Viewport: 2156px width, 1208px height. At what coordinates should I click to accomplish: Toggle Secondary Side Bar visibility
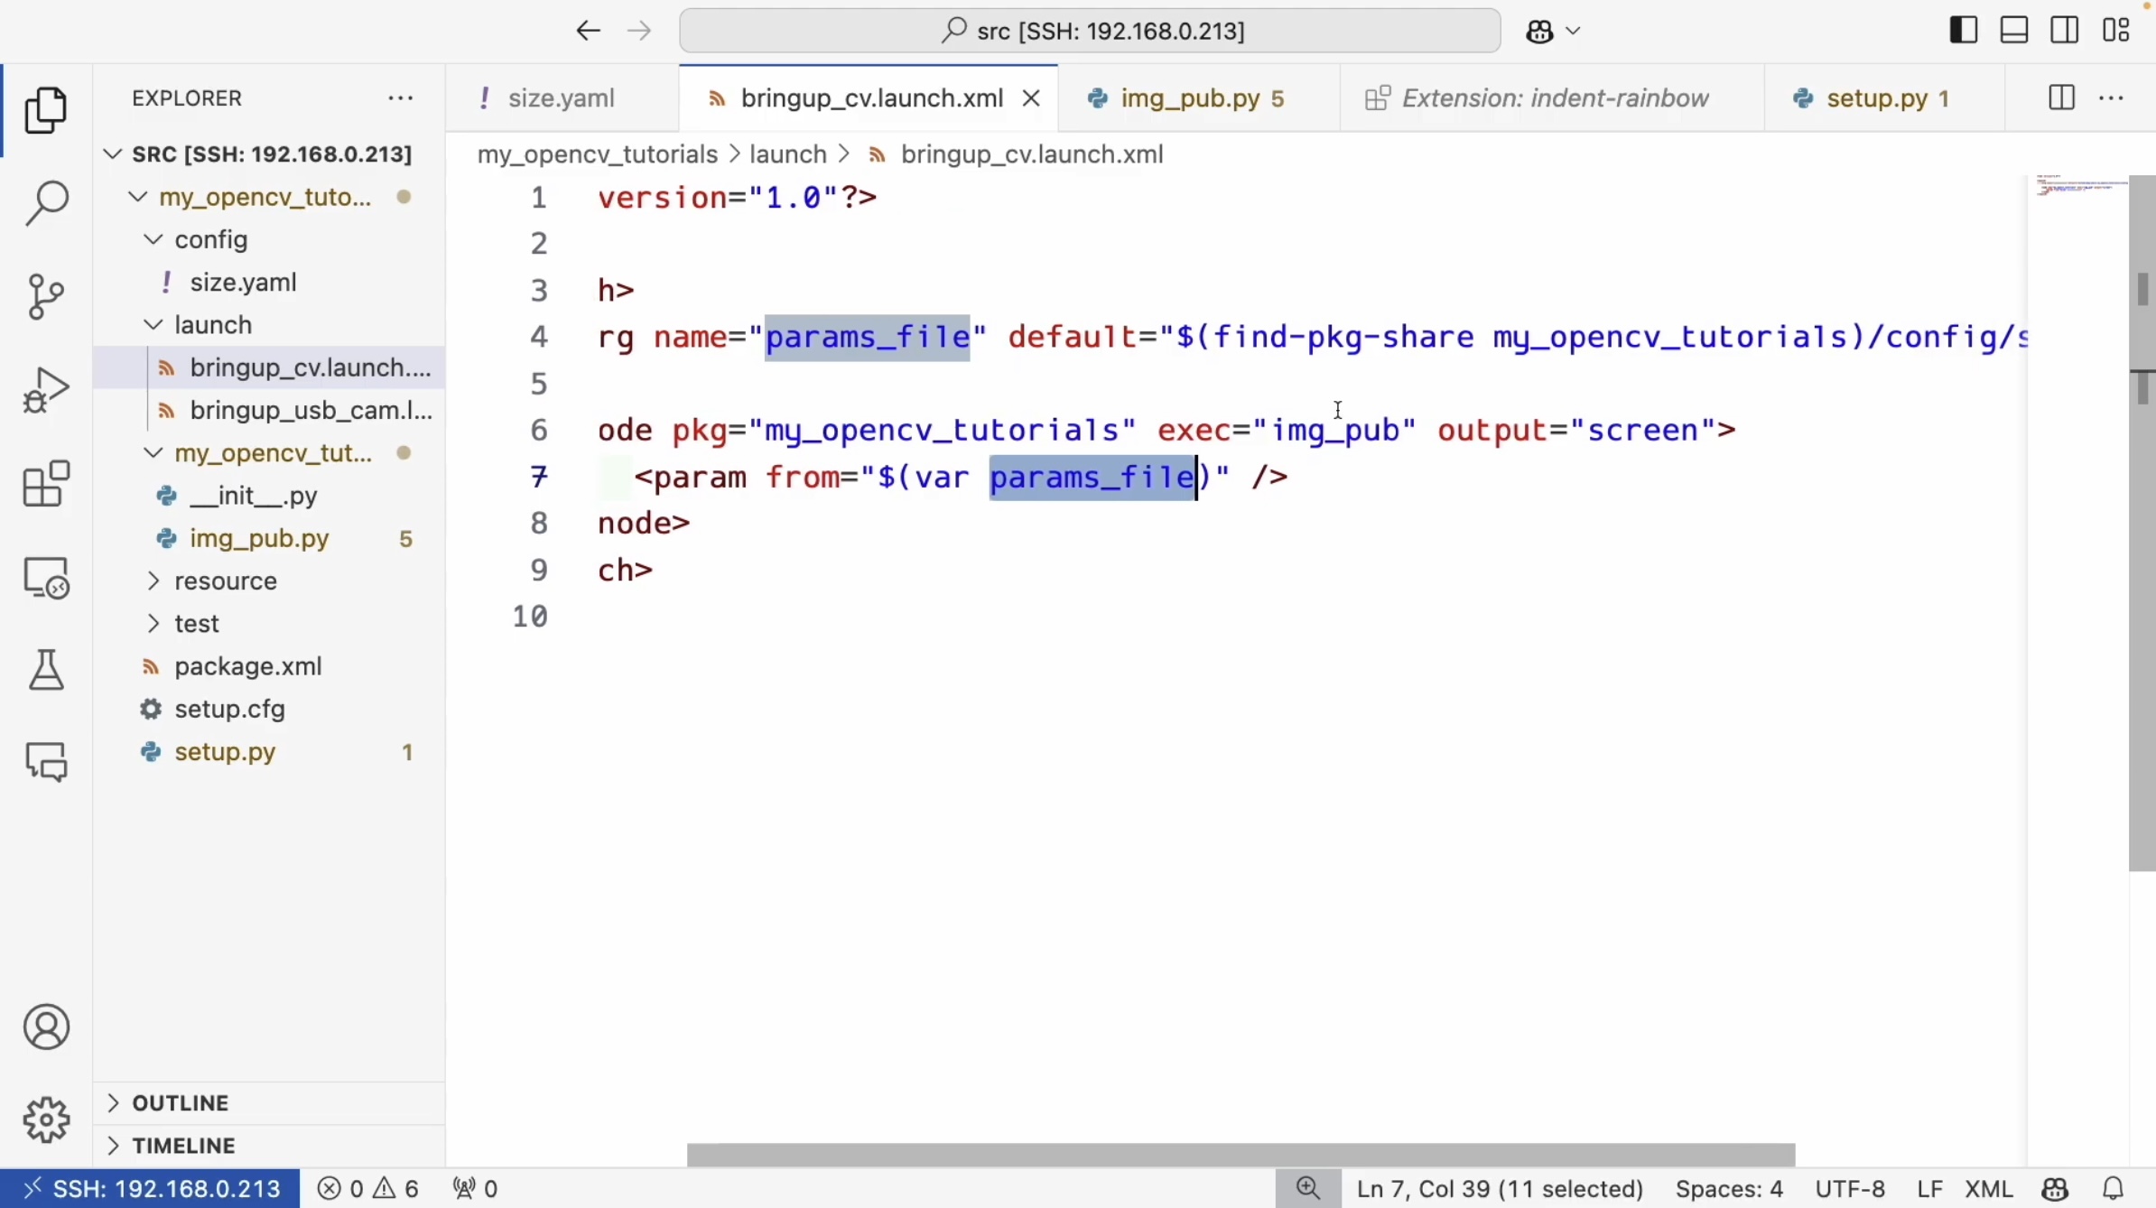point(2065,31)
